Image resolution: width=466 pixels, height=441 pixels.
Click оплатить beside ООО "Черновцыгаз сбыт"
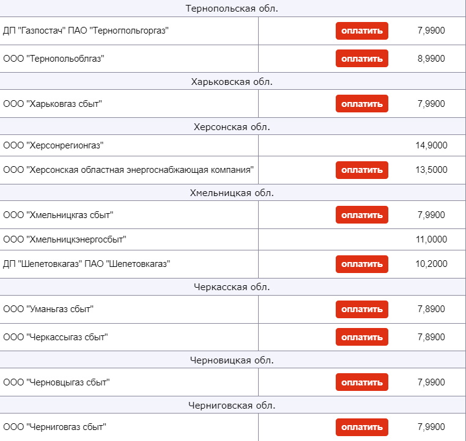coord(361,382)
